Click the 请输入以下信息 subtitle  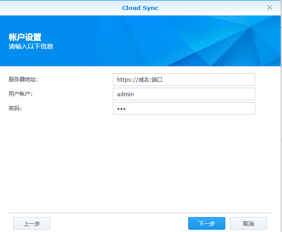tap(31, 46)
